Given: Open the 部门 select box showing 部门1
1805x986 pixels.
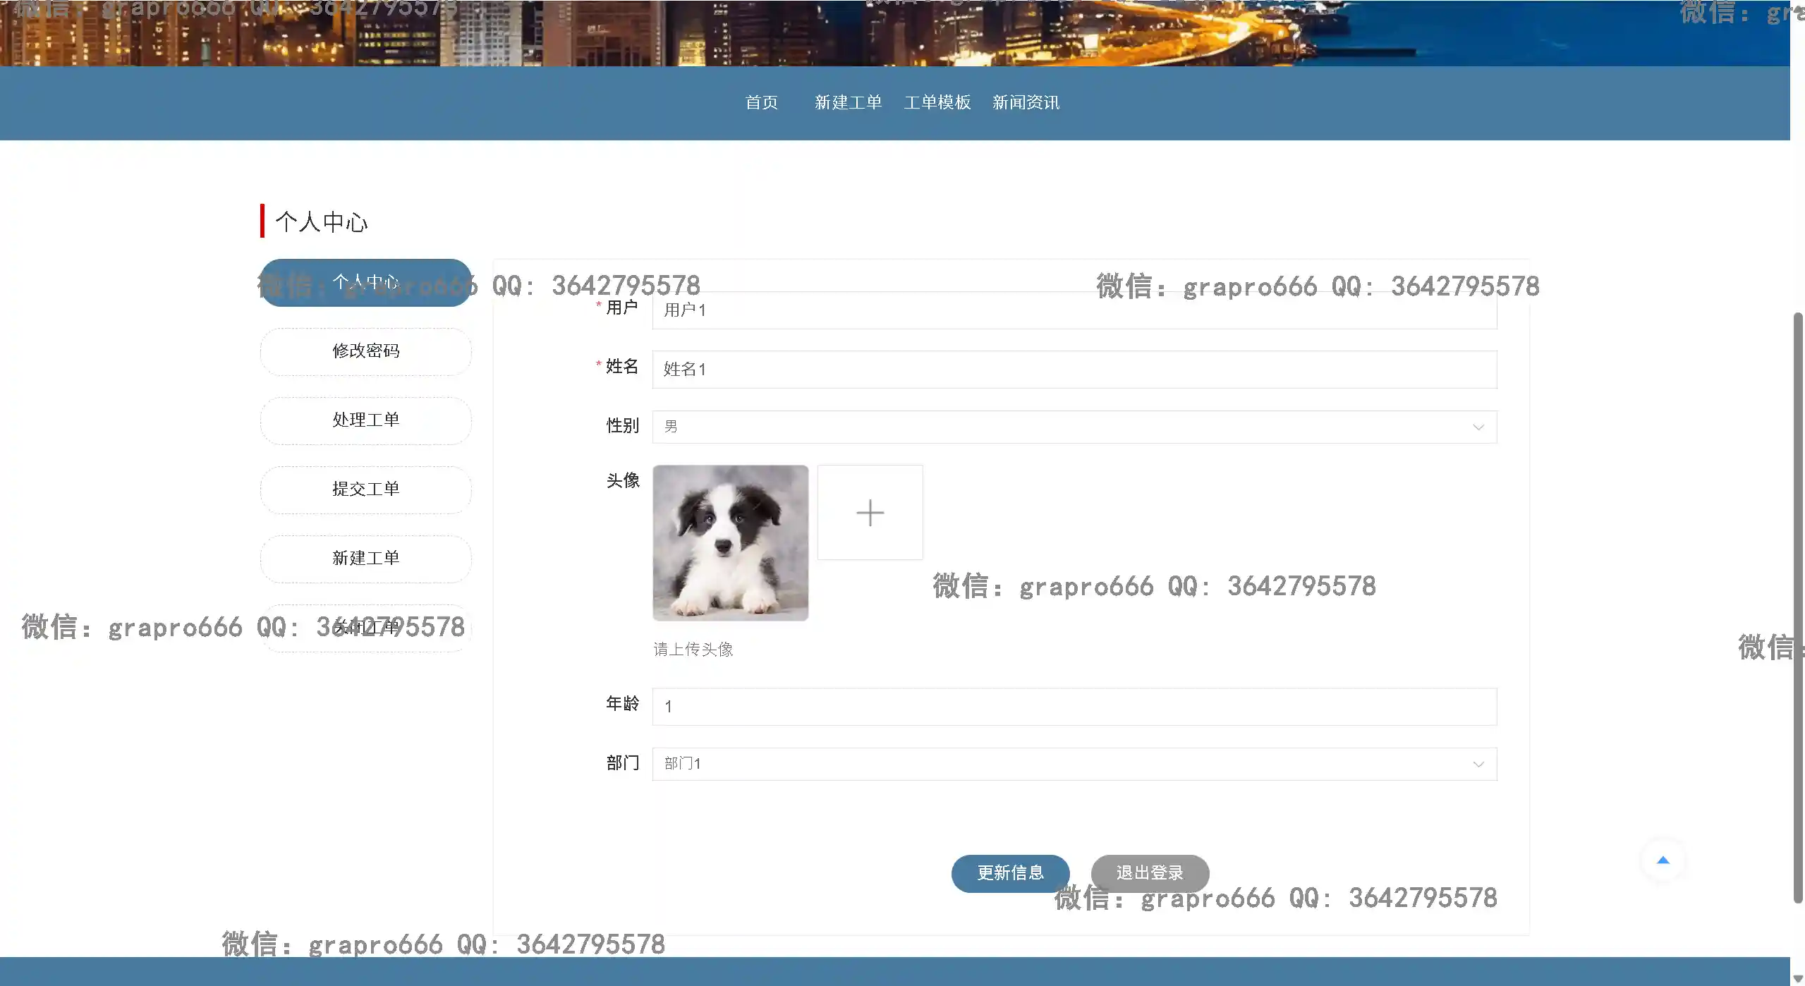Looking at the screenshot, I should [x=1058, y=765].
